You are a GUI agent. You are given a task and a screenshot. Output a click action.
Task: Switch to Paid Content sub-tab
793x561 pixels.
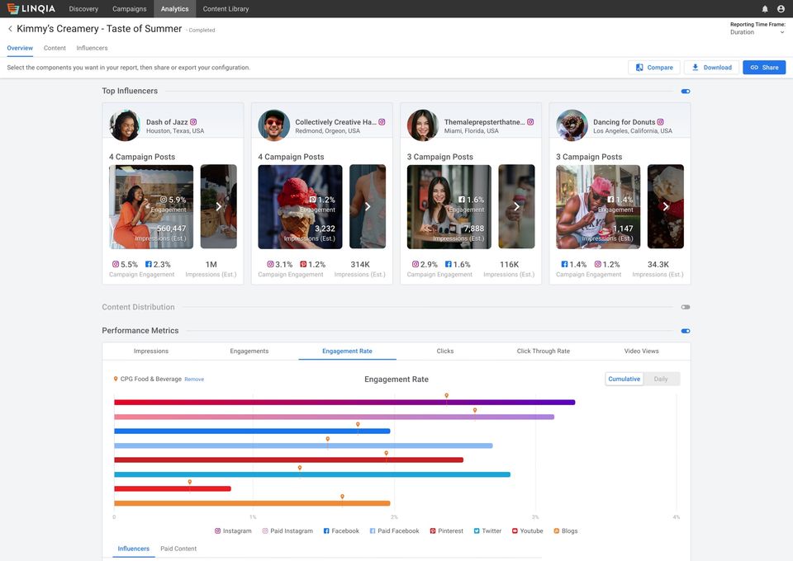click(178, 549)
